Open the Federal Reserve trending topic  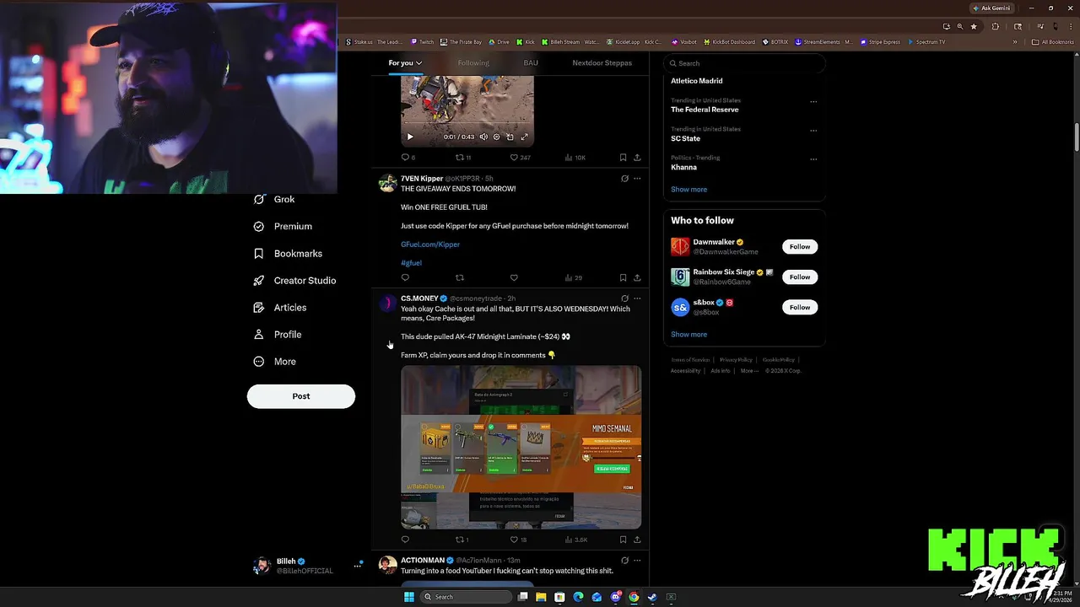[x=705, y=110]
